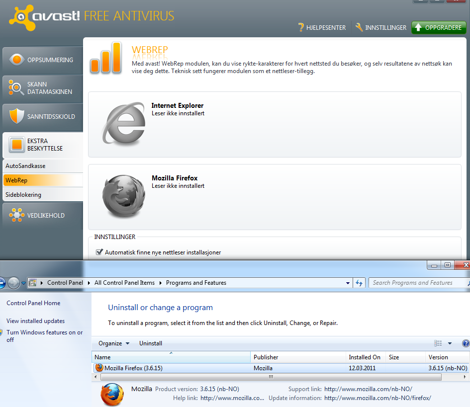
Task: Expand arrow after Control Panel breadcrumb
Action: point(89,283)
